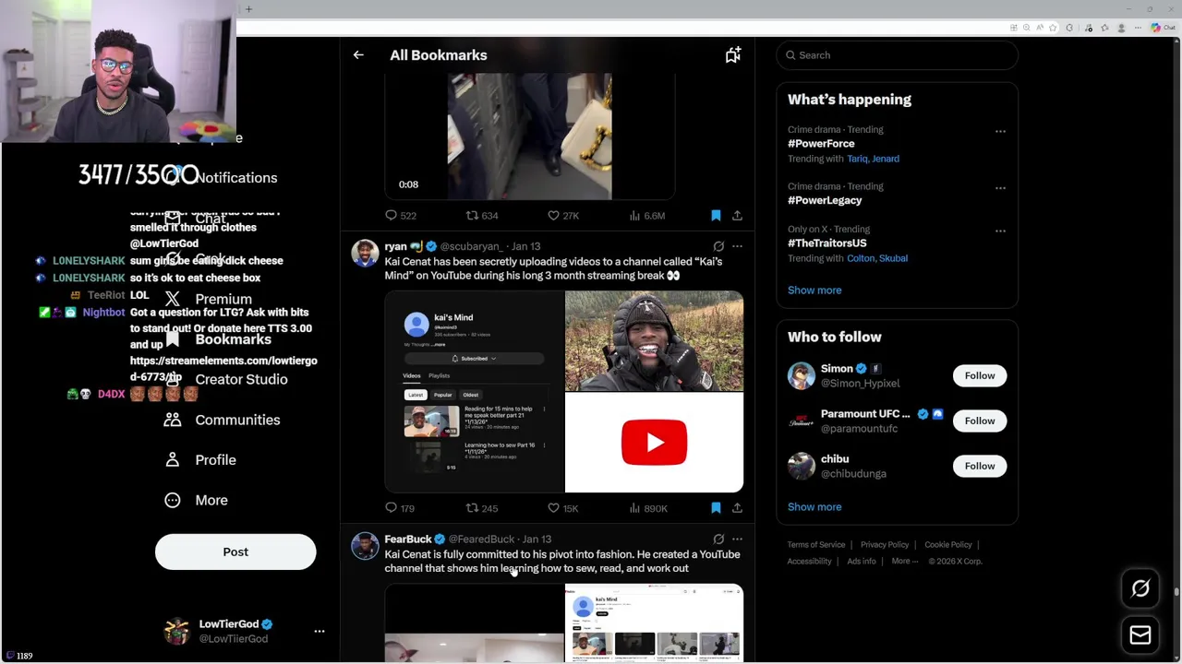Like the tweet with 27K likes
Screen dimensions: 1182x664
click(x=562, y=216)
